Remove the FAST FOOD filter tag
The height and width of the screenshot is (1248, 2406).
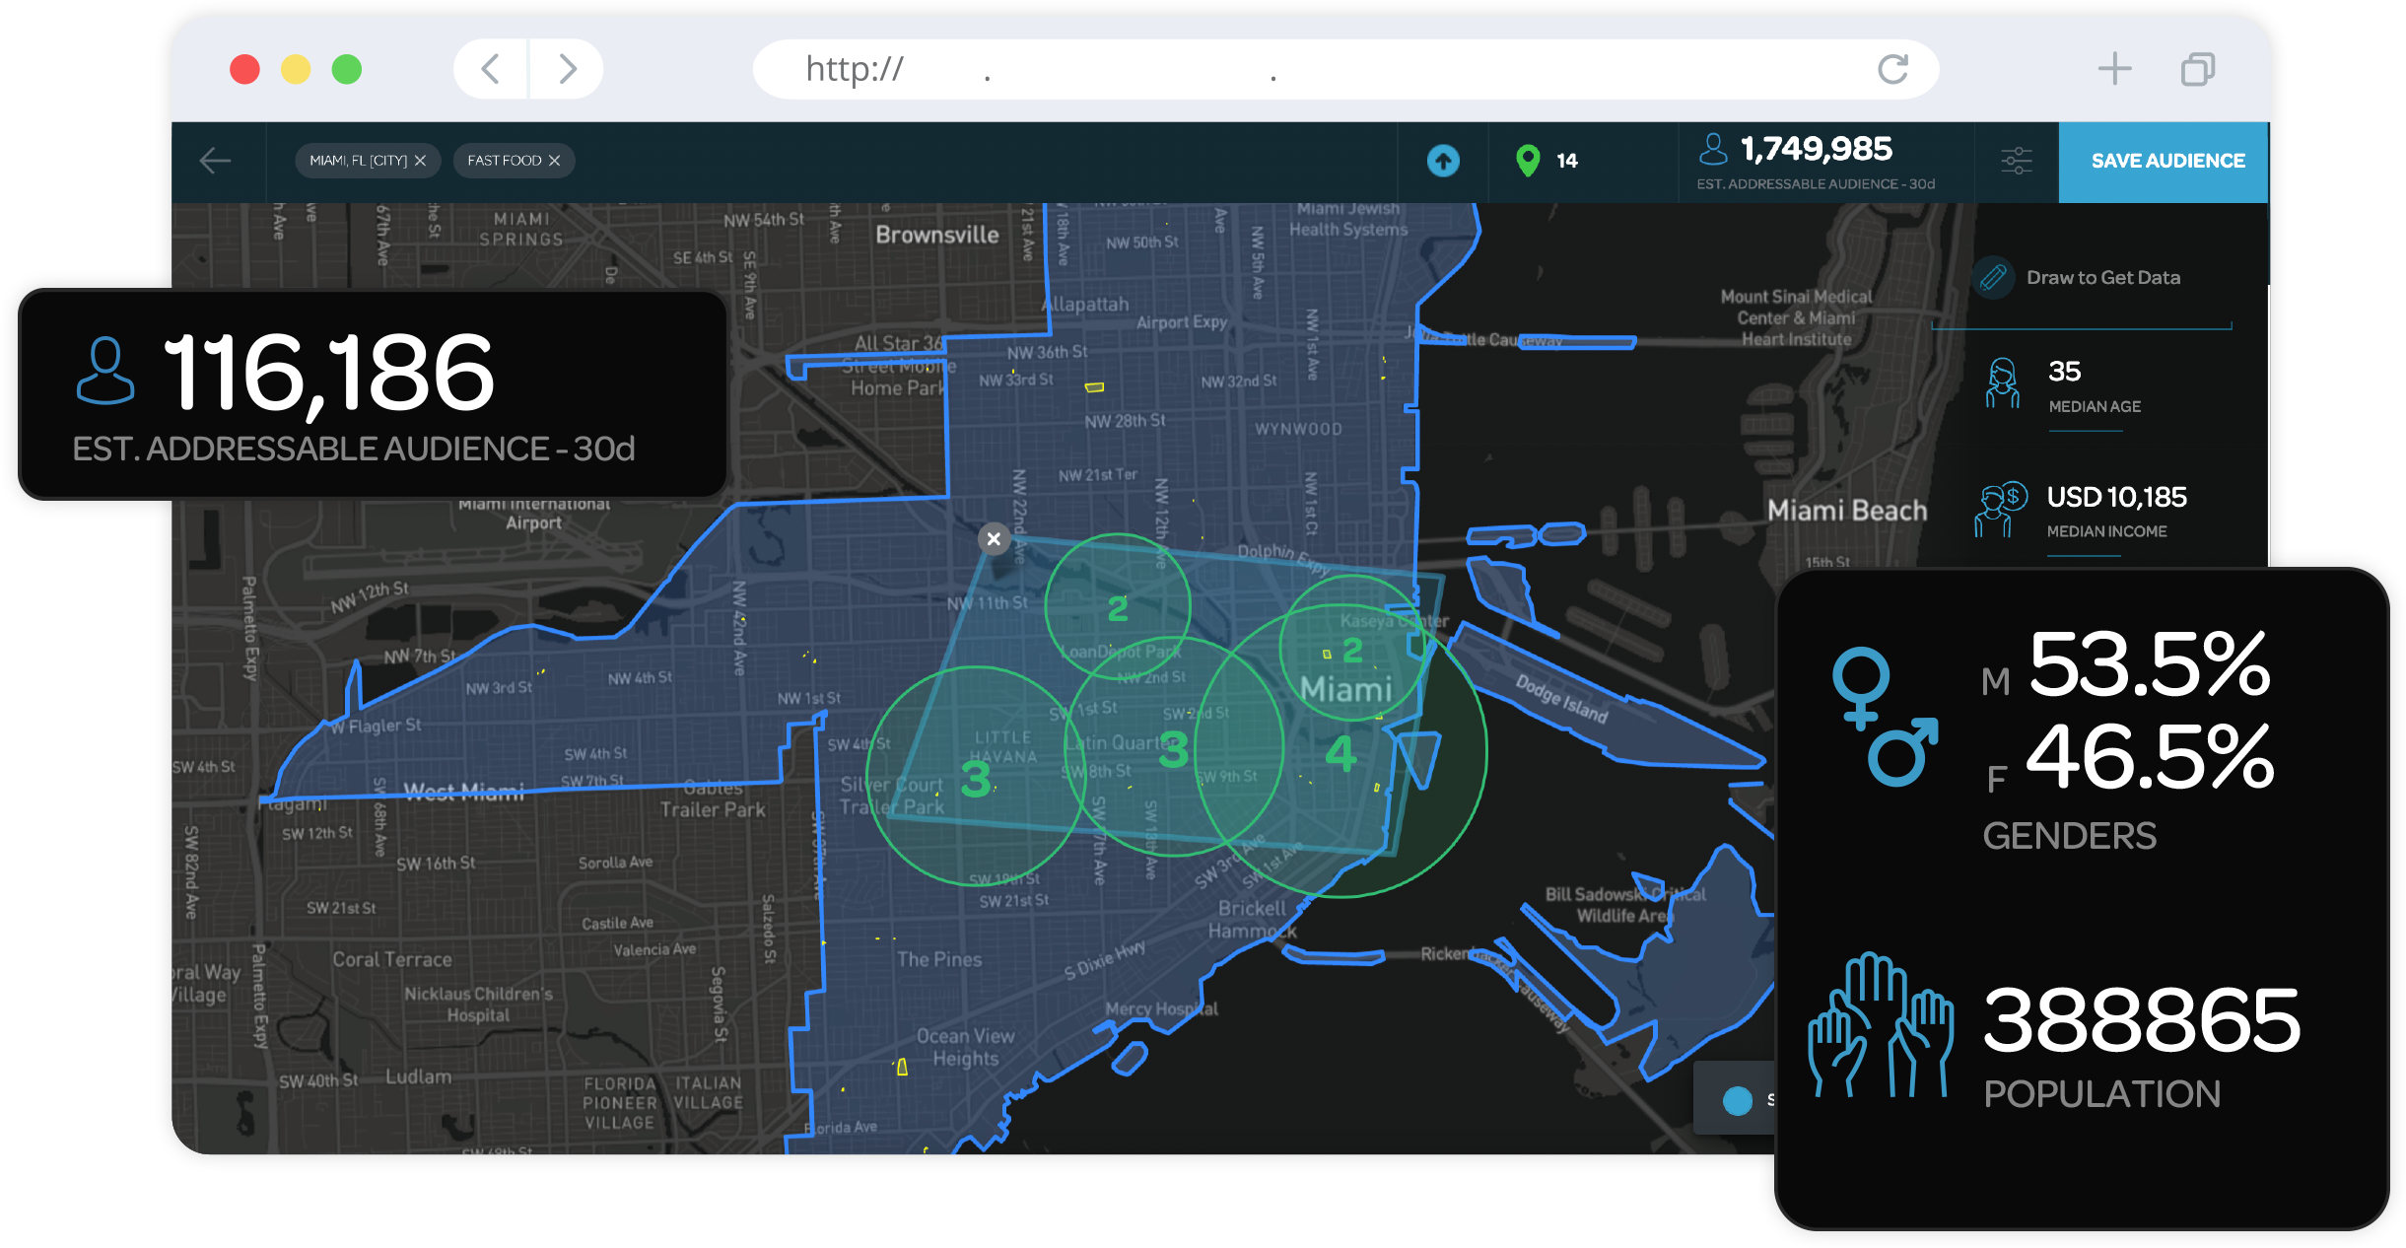(x=555, y=161)
